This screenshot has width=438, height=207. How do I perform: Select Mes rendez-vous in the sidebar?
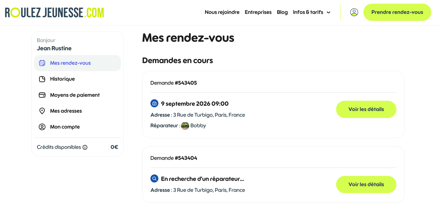77,63
